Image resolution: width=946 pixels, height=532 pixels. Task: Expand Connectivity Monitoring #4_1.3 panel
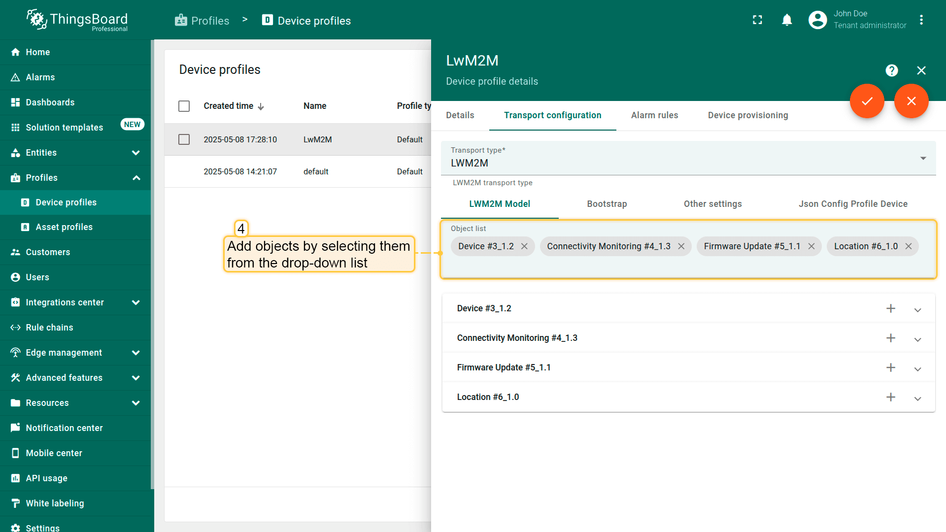[917, 339]
